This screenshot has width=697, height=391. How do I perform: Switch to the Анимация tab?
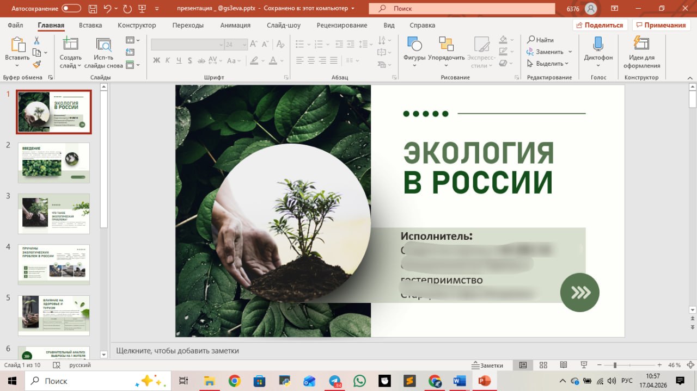[x=235, y=25]
